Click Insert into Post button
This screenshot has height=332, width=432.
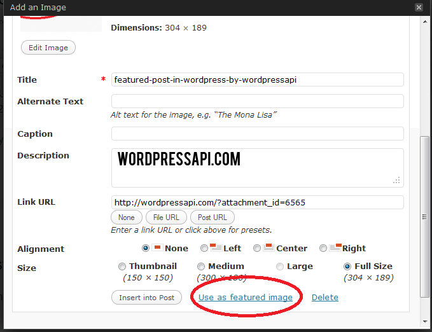[x=146, y=298]
